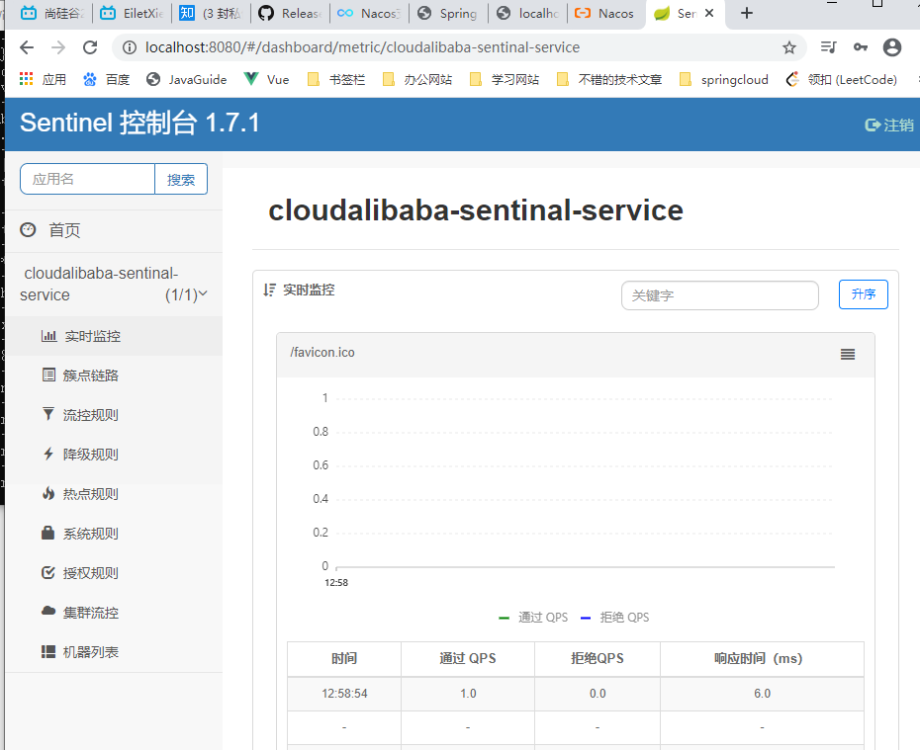This screenshot has width=920, height=750.
Task: Open the 首页 home menu item
Action: (x=114, y=230)
